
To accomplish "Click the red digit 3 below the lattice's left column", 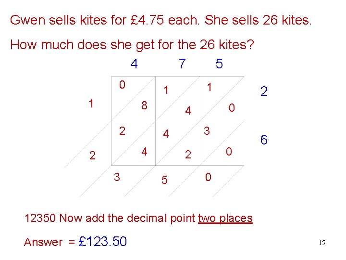I will tap(117, 177).
